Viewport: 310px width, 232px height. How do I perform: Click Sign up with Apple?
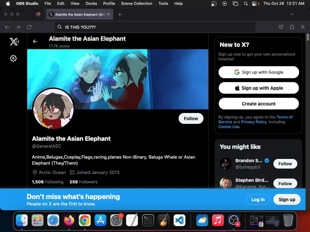[259, 88]
